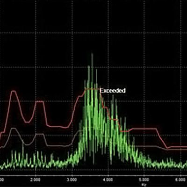Click the gray mask plateau above the 2.000 gridline
This screenshot has height=187, width=187.
40,134
